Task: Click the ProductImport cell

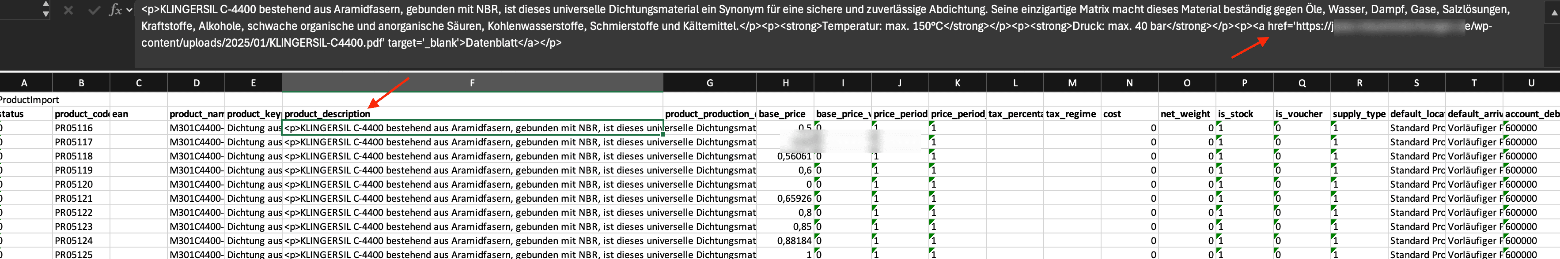Action: click(26, 100)
